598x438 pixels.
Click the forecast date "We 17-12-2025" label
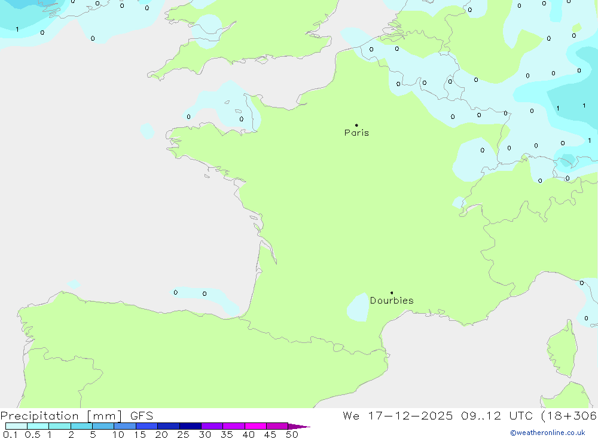tap(398, 416)
